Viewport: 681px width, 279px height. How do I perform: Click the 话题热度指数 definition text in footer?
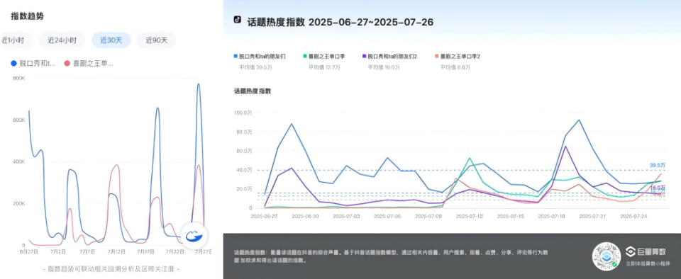pos(392,256)
